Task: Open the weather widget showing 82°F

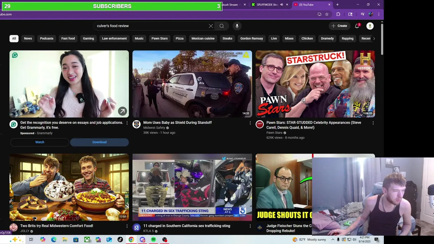Action: pos(310,240)
